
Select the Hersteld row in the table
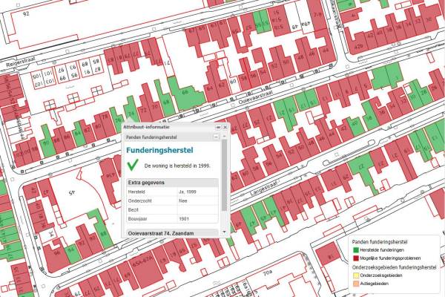click(171, 192)
